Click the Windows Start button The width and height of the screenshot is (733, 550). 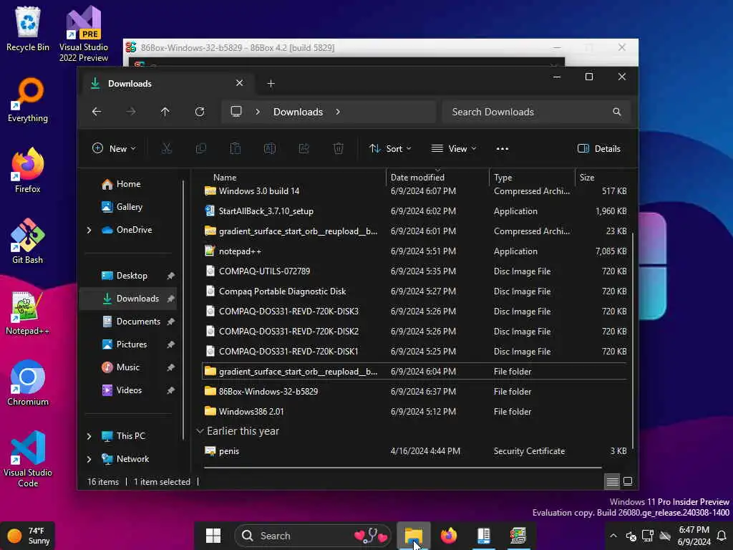click(213, 536)
